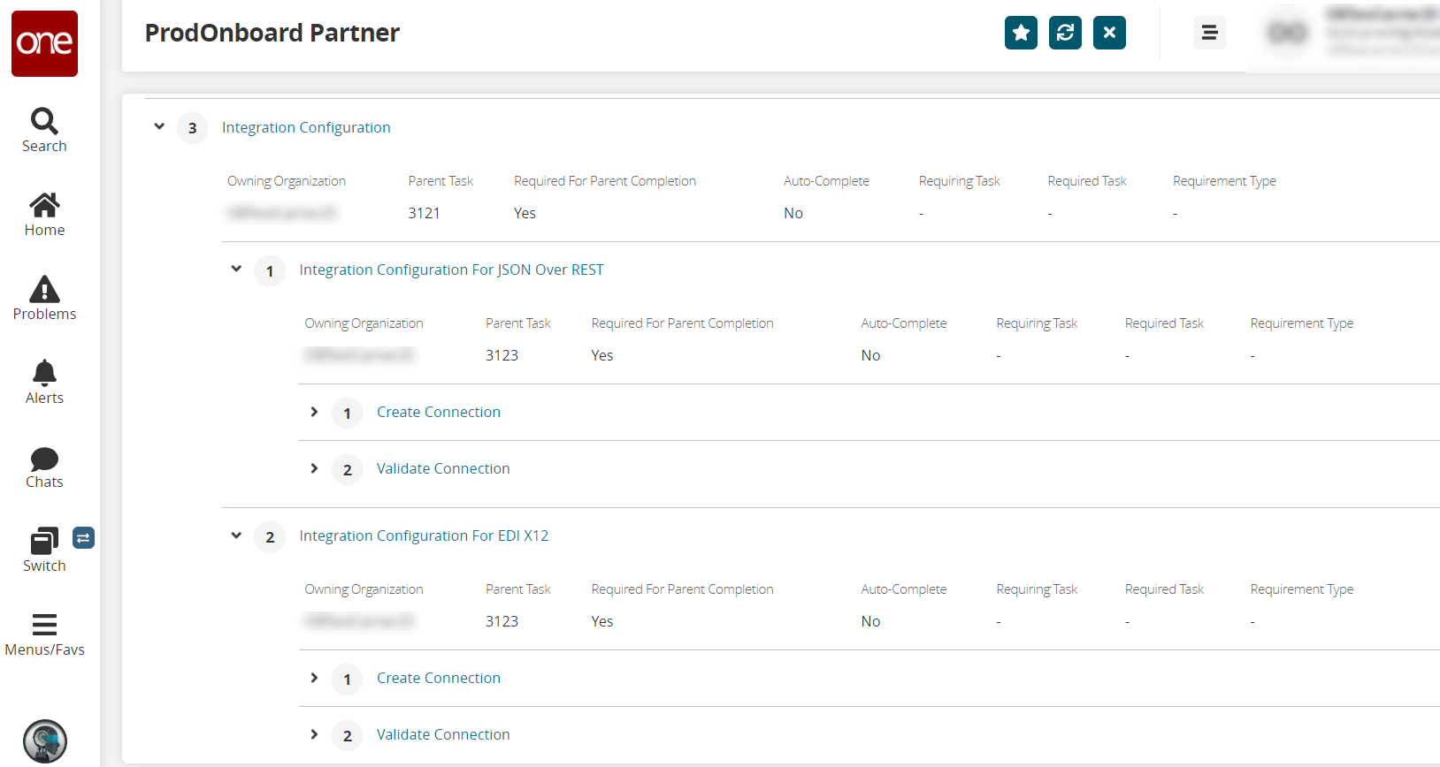Expand Create Connection under JSON Over REST
This screenshot has height=767, width=1440.
pos(314,412)
